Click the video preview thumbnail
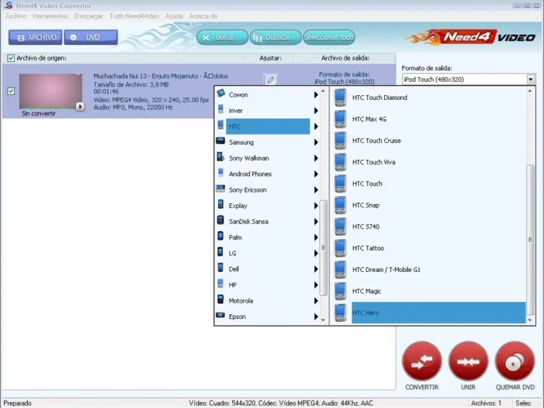 pos(50,91)
